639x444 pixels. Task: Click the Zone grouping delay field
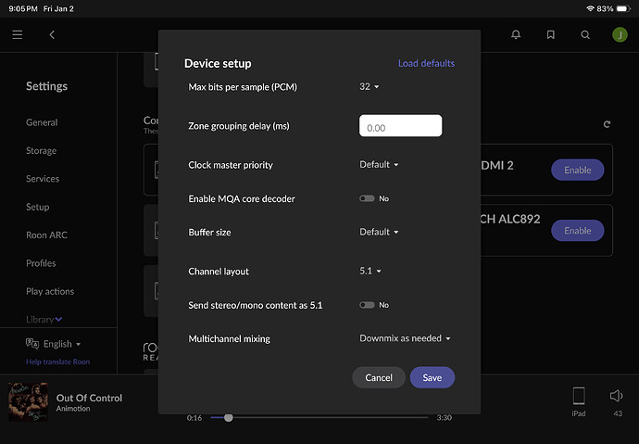[400, 126]
